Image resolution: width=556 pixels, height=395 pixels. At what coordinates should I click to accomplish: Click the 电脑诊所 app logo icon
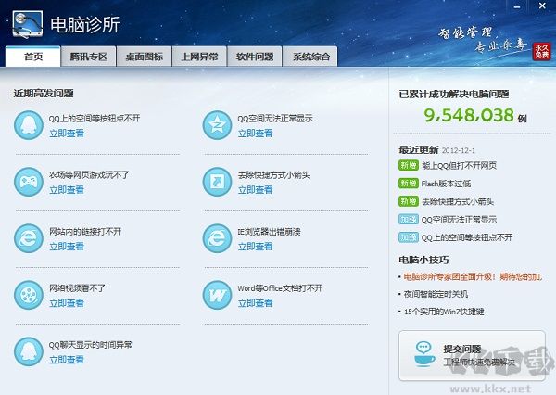point(27,24)
